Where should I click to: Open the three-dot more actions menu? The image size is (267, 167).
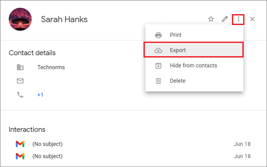click(238, 19)
